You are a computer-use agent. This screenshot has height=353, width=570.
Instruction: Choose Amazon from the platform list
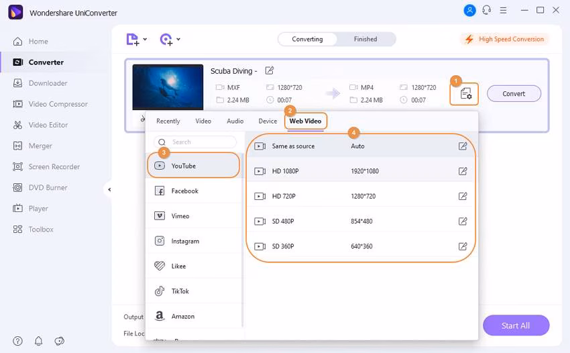pyautogui.click(x=194, y=316)
